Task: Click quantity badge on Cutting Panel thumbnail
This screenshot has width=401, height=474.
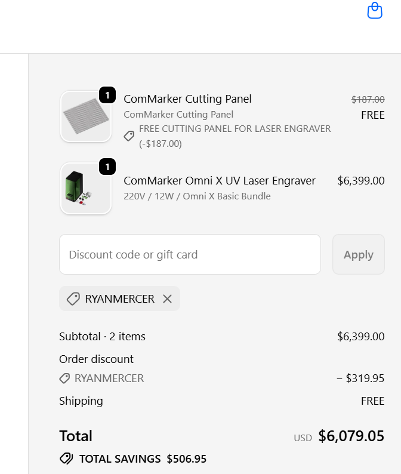Action: (107, 95)
